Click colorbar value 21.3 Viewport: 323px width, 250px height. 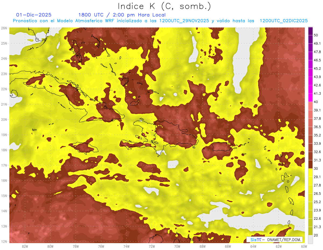point(317,227)
